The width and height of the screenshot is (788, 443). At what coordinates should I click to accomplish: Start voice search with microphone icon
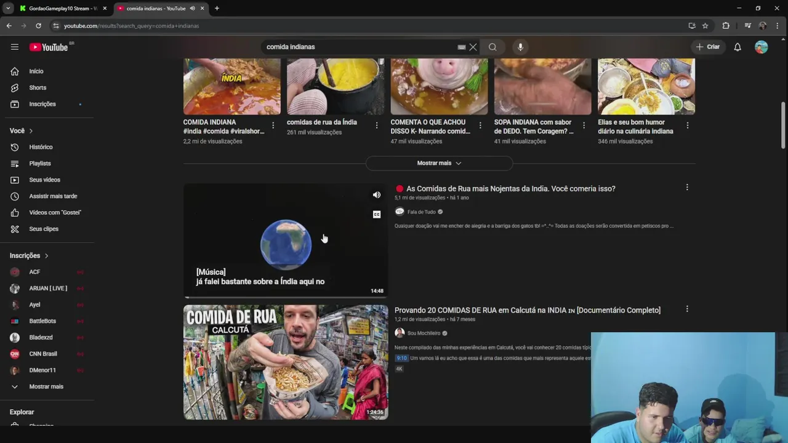(x=520, y=47)
